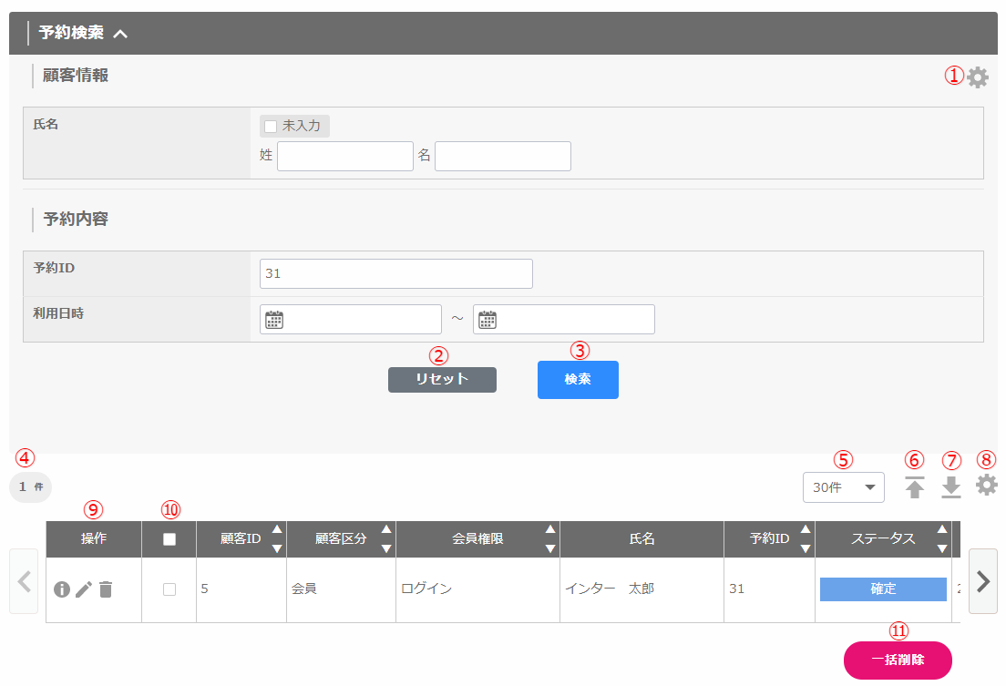The image size is (1006, 686).
Task: Delete reservation row with trash icon
Action: pos(106,589)
